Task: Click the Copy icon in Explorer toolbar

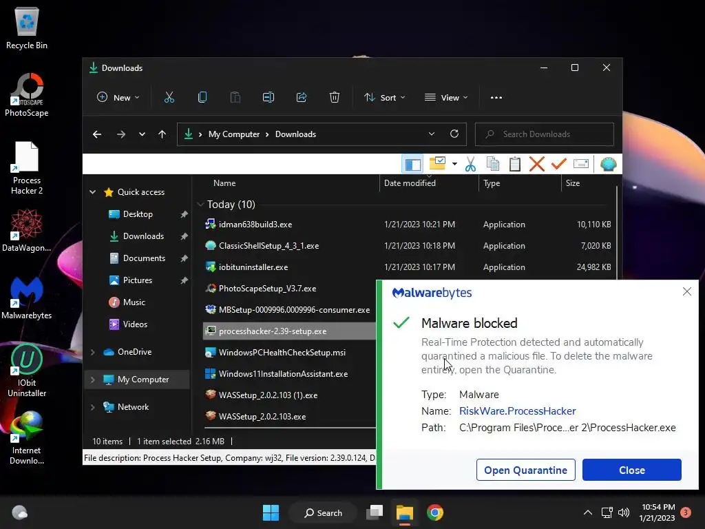Action: (202, 97)
